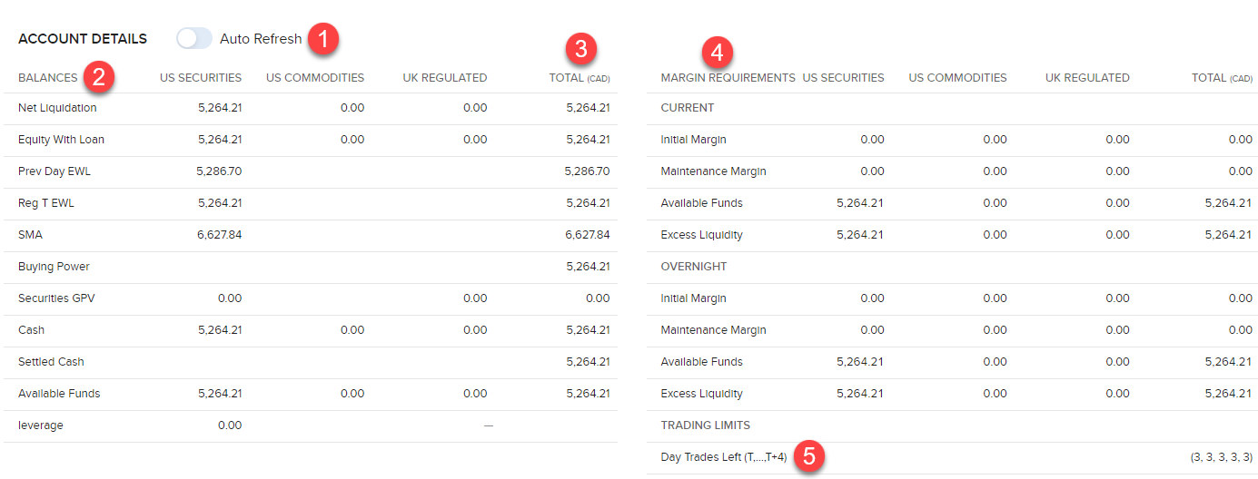Select Maintenance Margin label under OVERNIGHT
The height and width of the screenshot is (479, 1258).
[714, 330]
